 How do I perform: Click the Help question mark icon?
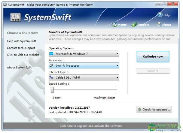(x=160, y=15)
